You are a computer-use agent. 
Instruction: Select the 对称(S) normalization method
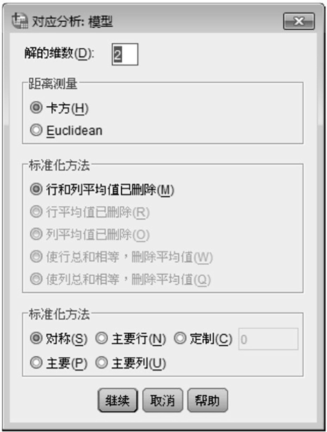pyautogui.click(x=36, y=339)
